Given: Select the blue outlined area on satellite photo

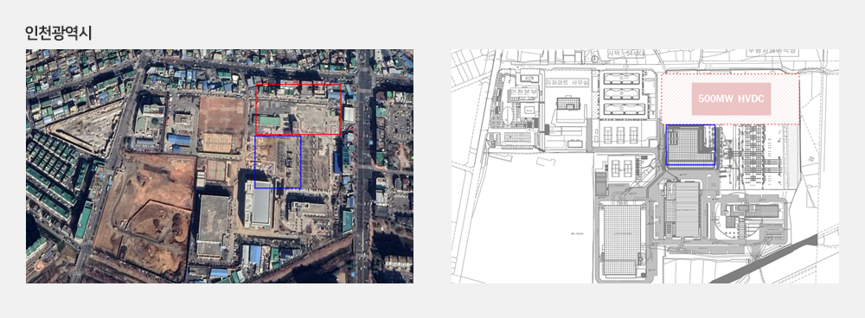Looking at the screenshot, I should (x=278, y=162).
